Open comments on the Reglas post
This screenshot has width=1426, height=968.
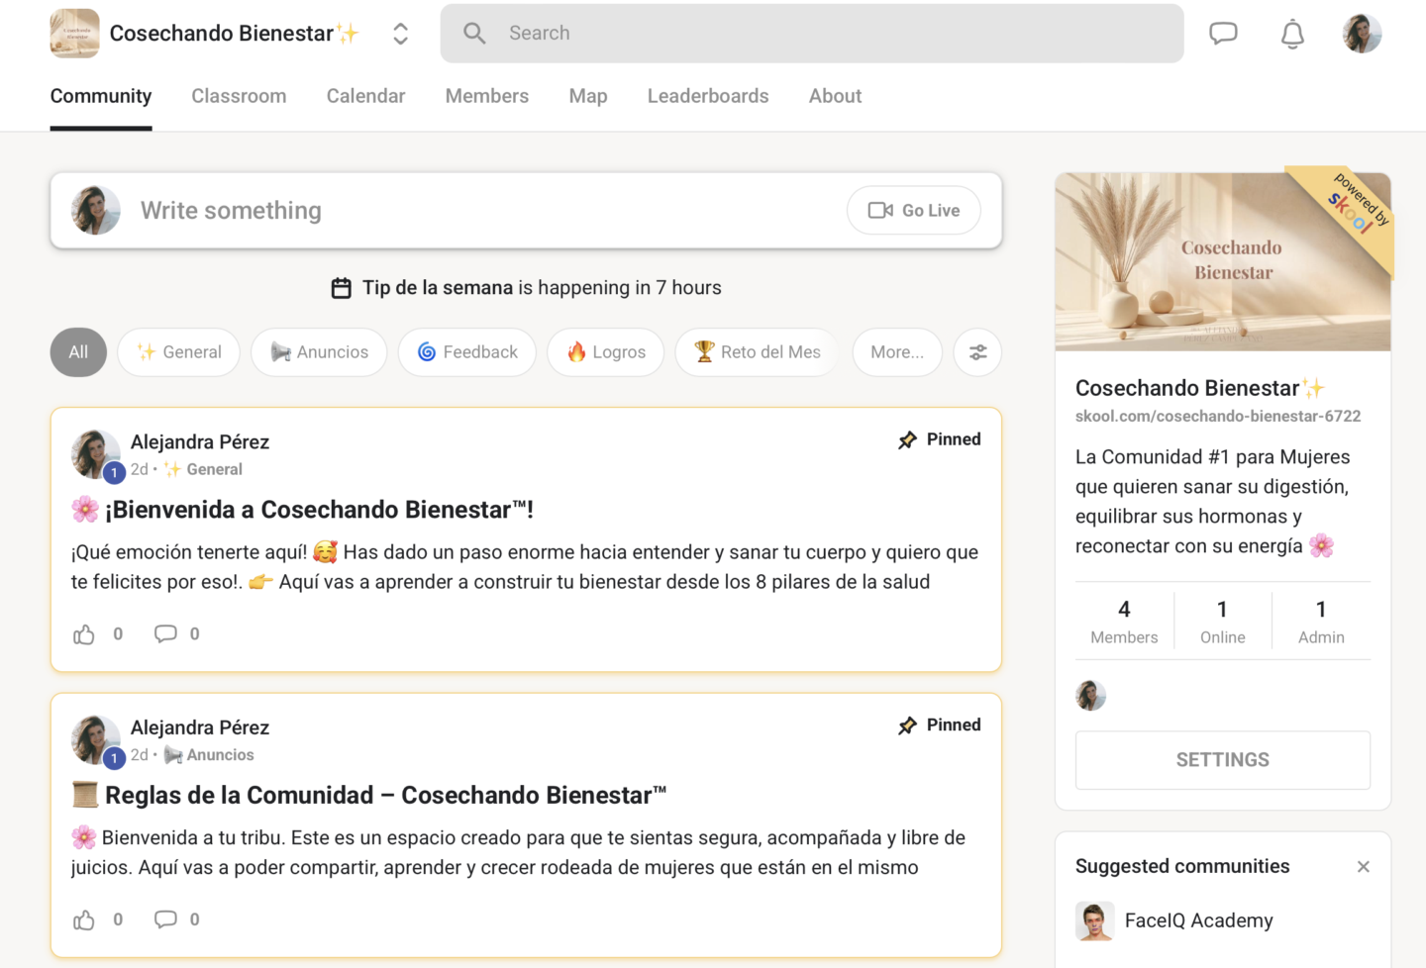165,920
